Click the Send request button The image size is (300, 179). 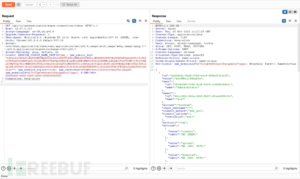click(8, 4)
